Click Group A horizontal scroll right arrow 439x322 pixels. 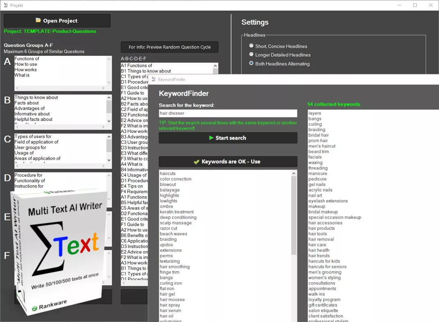[x=103, y=88]
